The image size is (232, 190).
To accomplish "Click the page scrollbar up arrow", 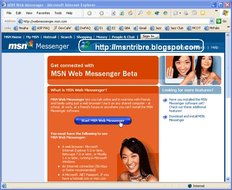I will (x=228, y=35).
